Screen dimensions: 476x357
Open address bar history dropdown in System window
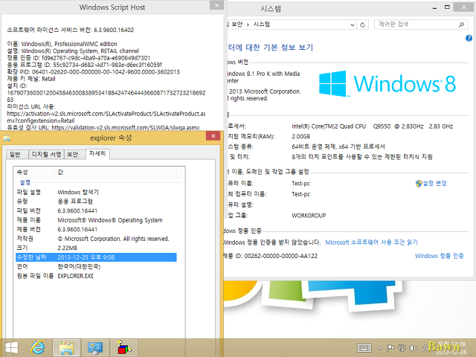(352, 25)
